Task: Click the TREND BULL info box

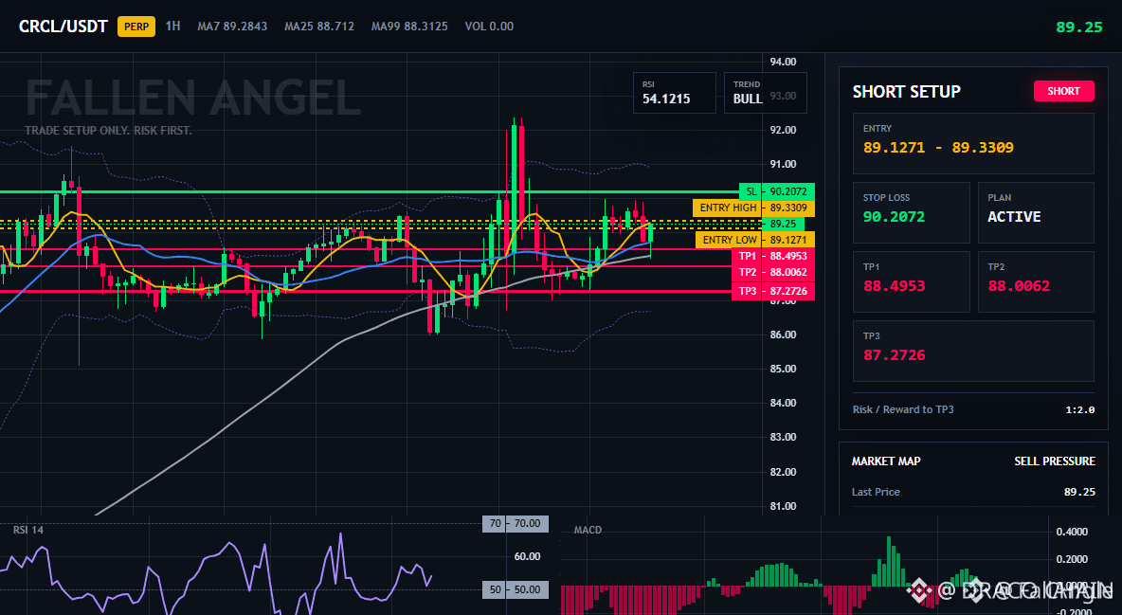Action: pos(765,92)
